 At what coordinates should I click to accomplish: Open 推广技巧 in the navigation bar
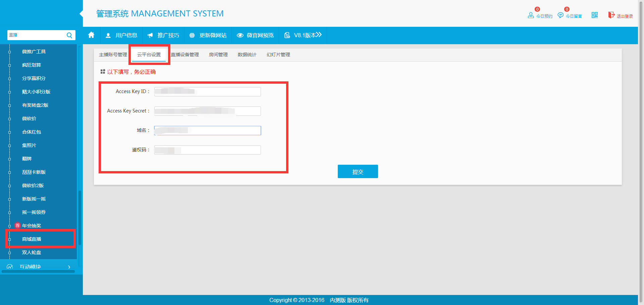coord(163,35)
